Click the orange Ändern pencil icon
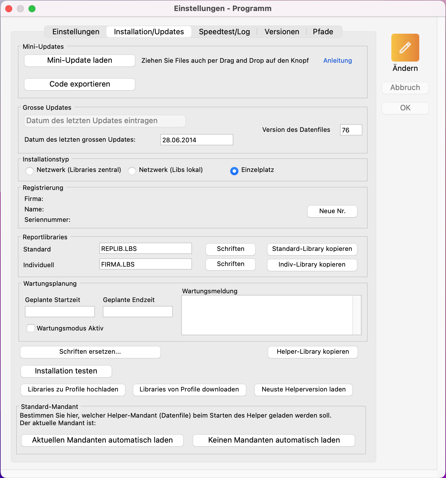The image size is (446, 478). [x=405, y=48]
